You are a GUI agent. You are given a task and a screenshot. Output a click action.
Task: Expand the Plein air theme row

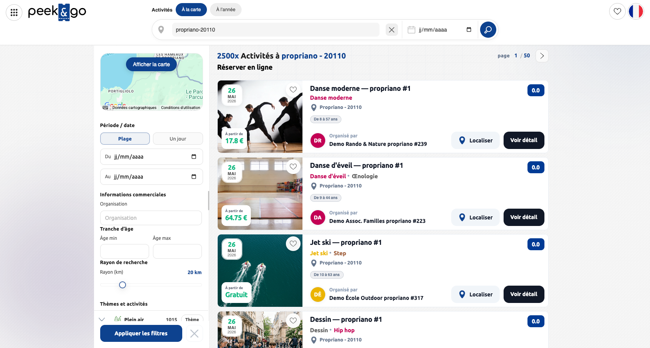(x=102, y=320)
